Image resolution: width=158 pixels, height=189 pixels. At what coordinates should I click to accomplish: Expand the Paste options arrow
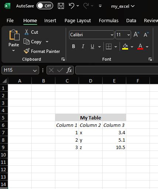pos(13,50)
